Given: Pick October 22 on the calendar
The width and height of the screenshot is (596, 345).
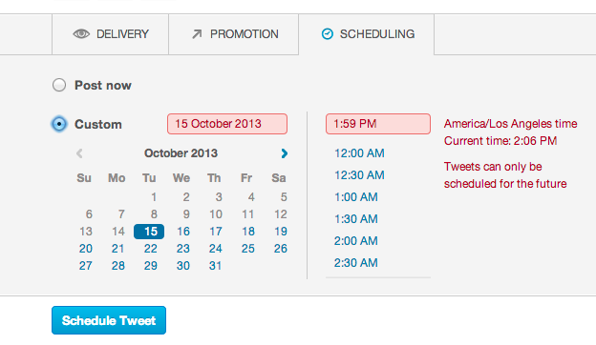Looking at the screenshot, I should [151, 249].
